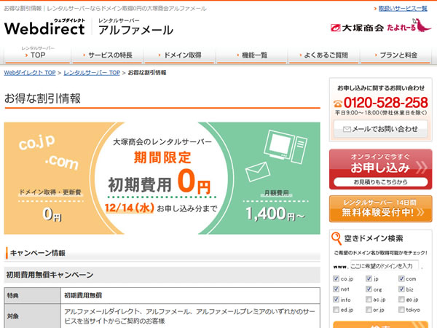Click the 大塚商会 たよれーる logo
The image size is (437, 328).
(x=381, y=26)
